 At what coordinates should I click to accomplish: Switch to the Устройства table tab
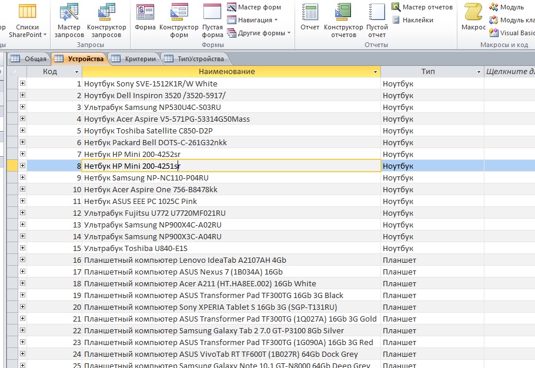[x=79, y=59]
